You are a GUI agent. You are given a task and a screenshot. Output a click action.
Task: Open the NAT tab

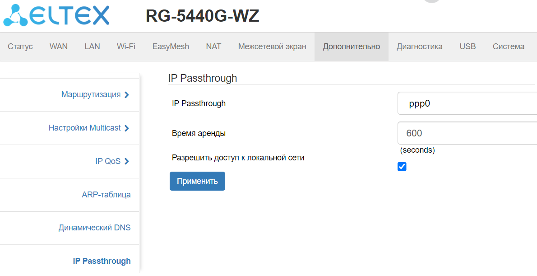213,47
